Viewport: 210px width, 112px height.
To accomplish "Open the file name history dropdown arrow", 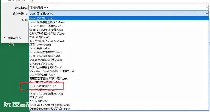I will (207, 8).
